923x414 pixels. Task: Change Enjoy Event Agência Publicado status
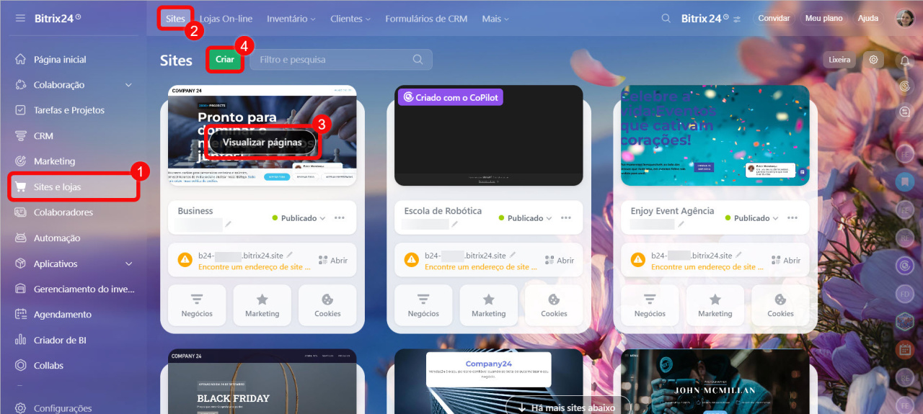coord(751,218)
